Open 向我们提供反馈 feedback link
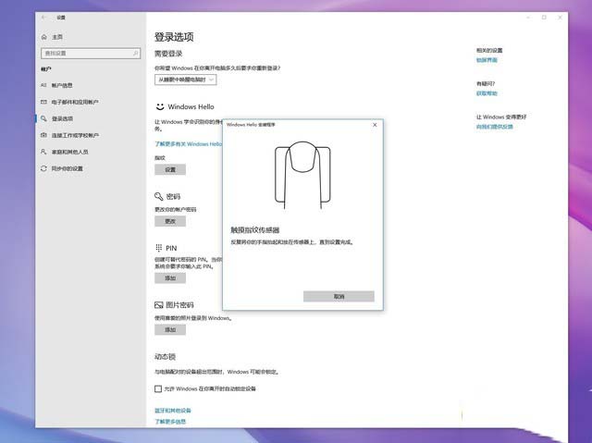The height and width of the screenshot is (443, 592). [x=495, y=127]
